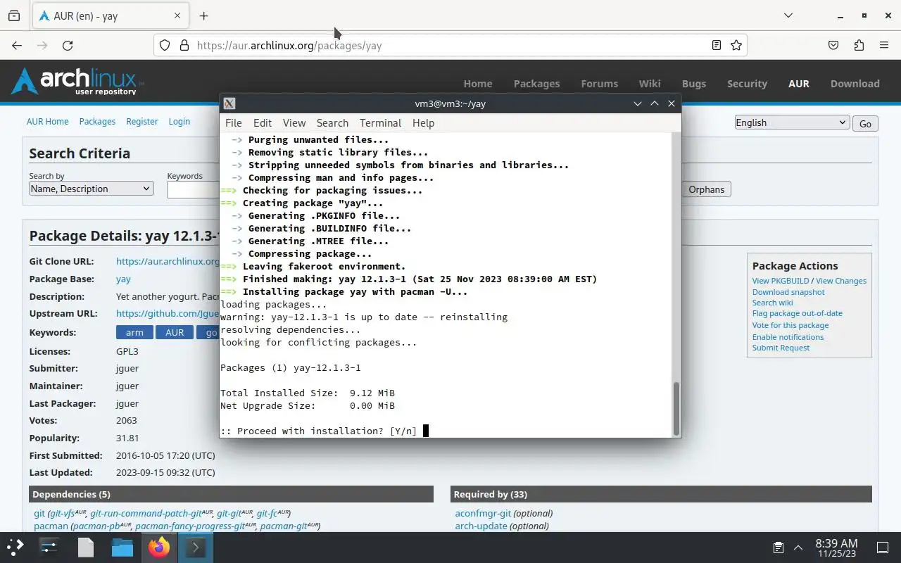Open the Dolphin file manager taskbar icon

tap(122, 547)
